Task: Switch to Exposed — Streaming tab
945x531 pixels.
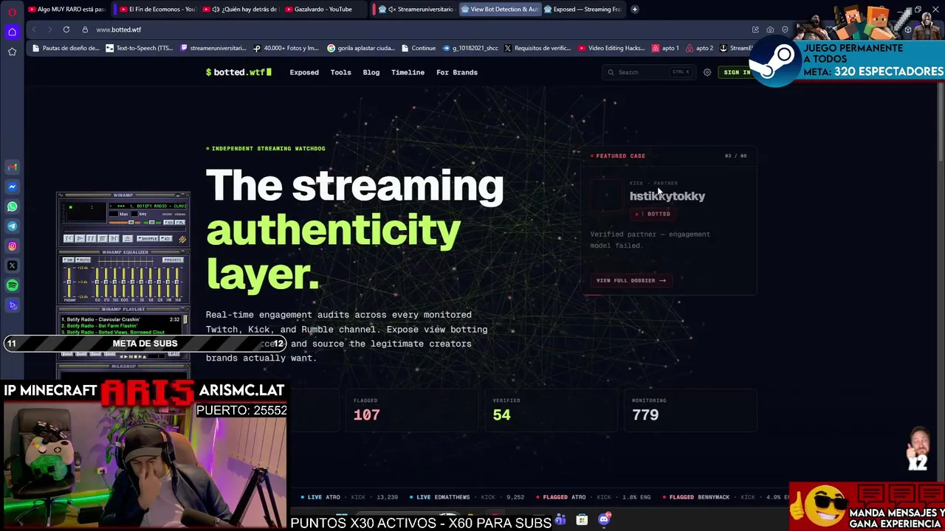Action: 585,9
